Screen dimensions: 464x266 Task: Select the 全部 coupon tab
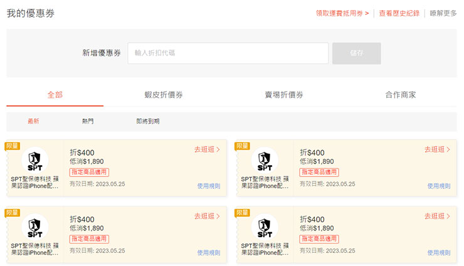(x=55, y=95)
